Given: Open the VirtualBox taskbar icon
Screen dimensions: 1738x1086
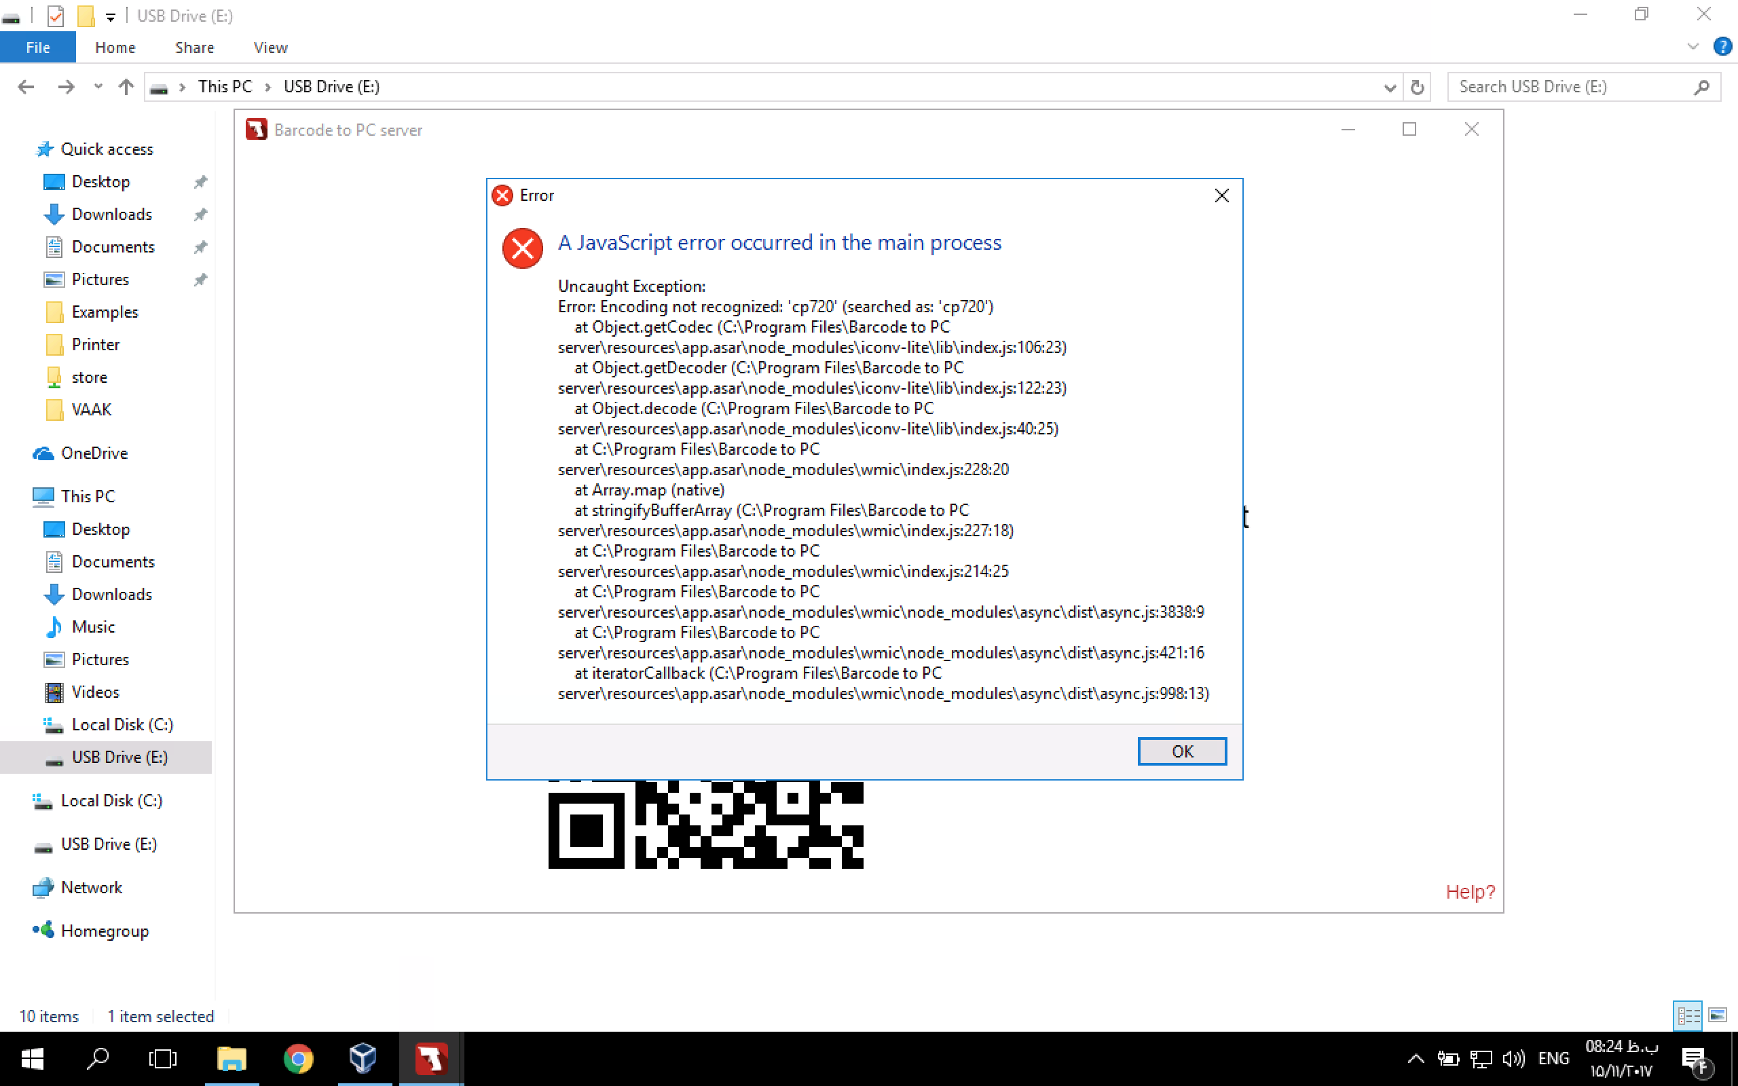Looking at the screenshot, I should [363, 1059].
